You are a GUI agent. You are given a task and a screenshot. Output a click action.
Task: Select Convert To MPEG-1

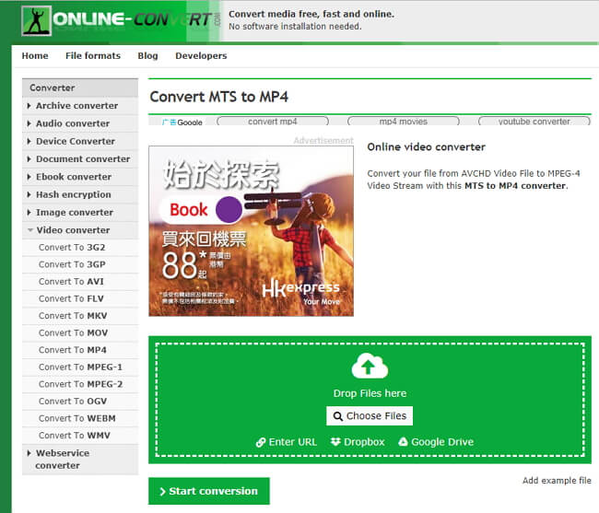[x=80, y=367]
